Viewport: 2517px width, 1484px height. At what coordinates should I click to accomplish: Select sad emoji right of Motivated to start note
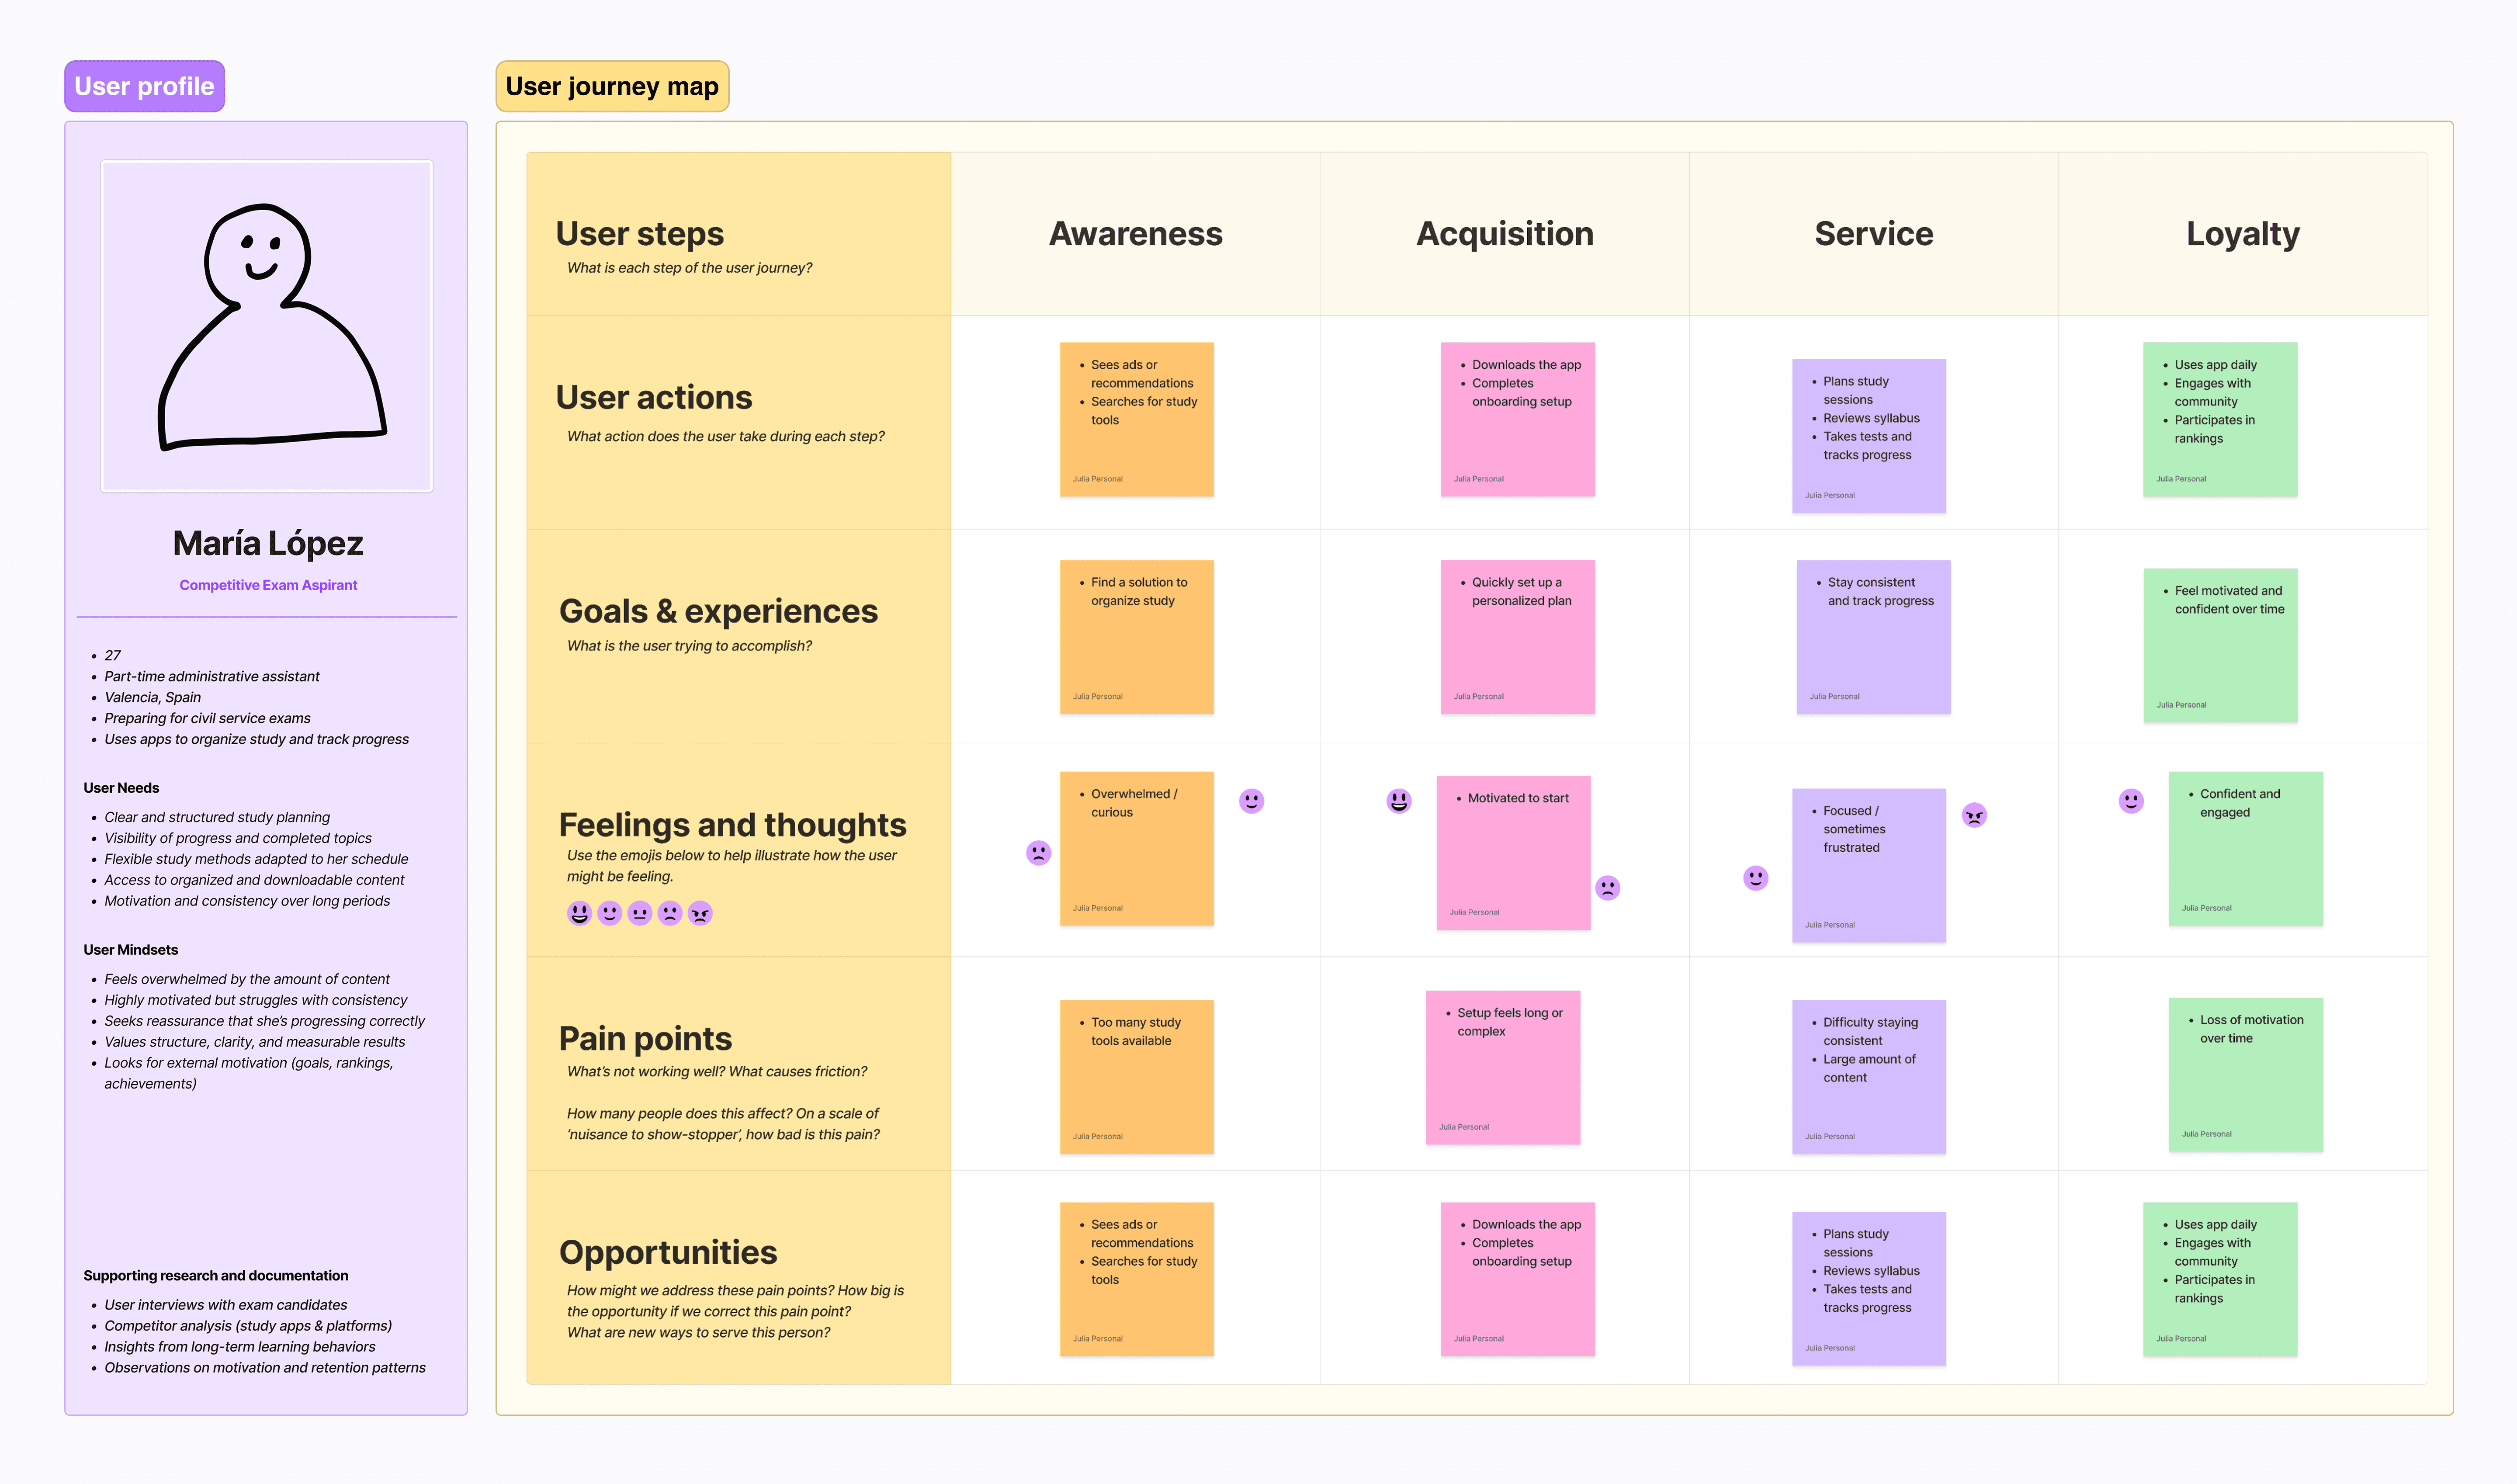pos(1607,888)
